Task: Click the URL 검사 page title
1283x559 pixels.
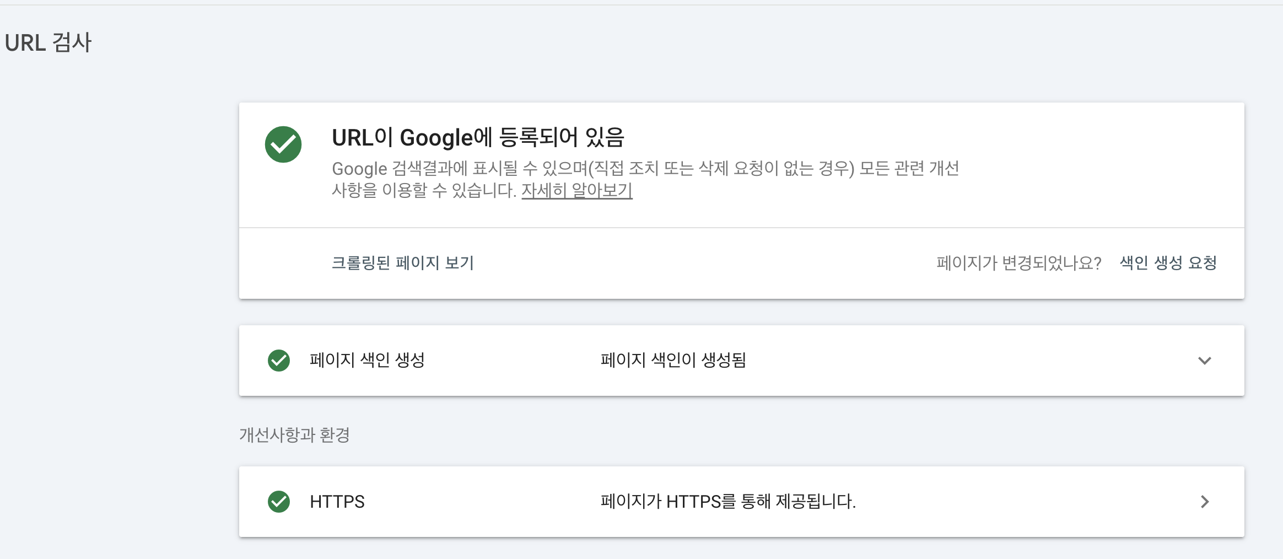Action: tap(48, 43)
